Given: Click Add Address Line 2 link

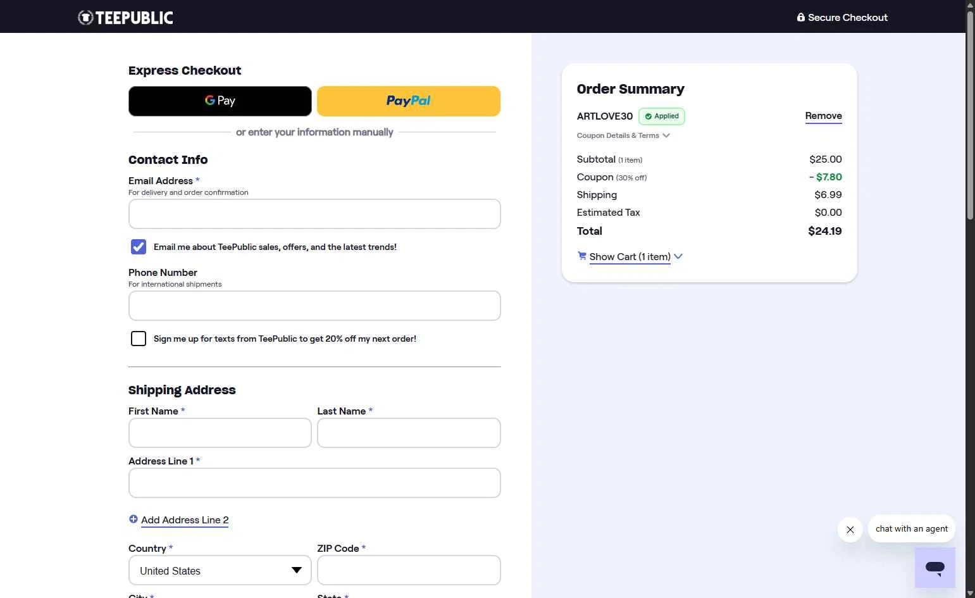Looking at the screenshot, I should click(185, 520).
